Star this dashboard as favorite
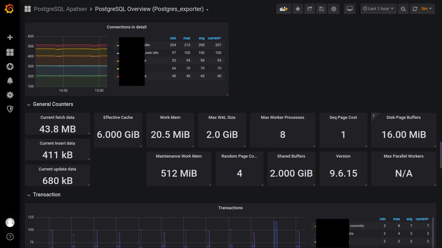 click(298, 9)
